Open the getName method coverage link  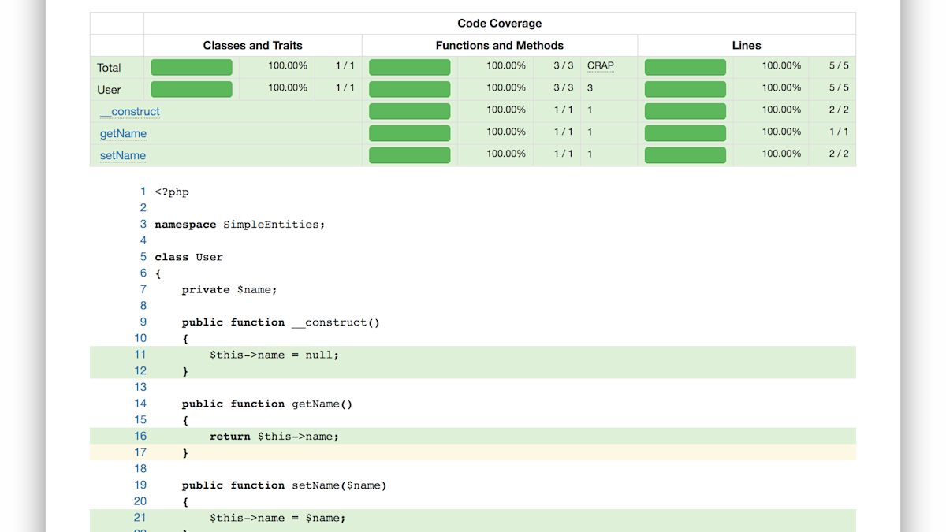(123, 132)
